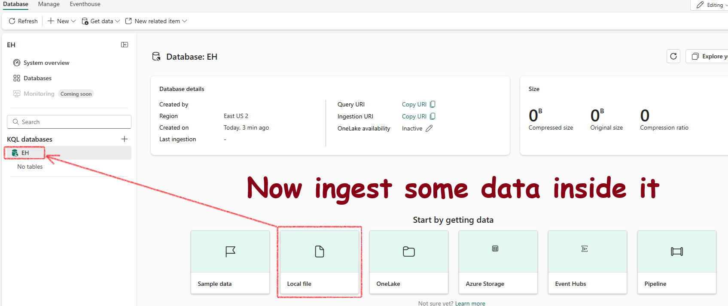Click the magnifier icon in Search box
This screenshot has height=306, width=728.
[x=16, y=122]
